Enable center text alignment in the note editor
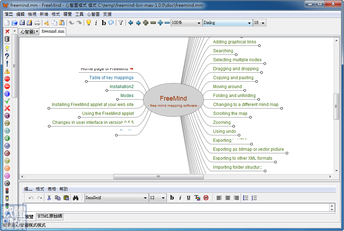The image size is (344, 231). pos(228,197)
